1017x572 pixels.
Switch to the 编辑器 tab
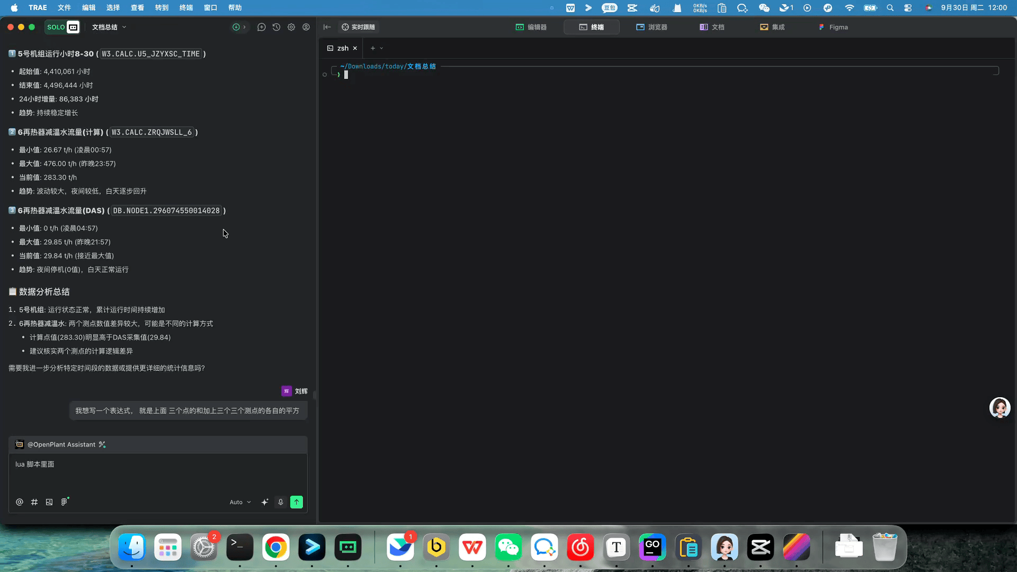point(531,27)
